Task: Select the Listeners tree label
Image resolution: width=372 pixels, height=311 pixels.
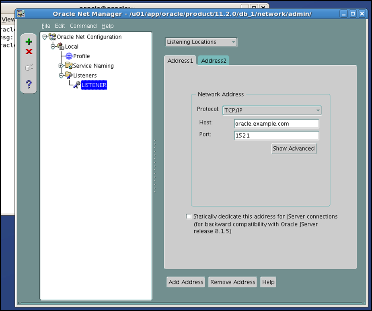Action: (x=85, y=76)
